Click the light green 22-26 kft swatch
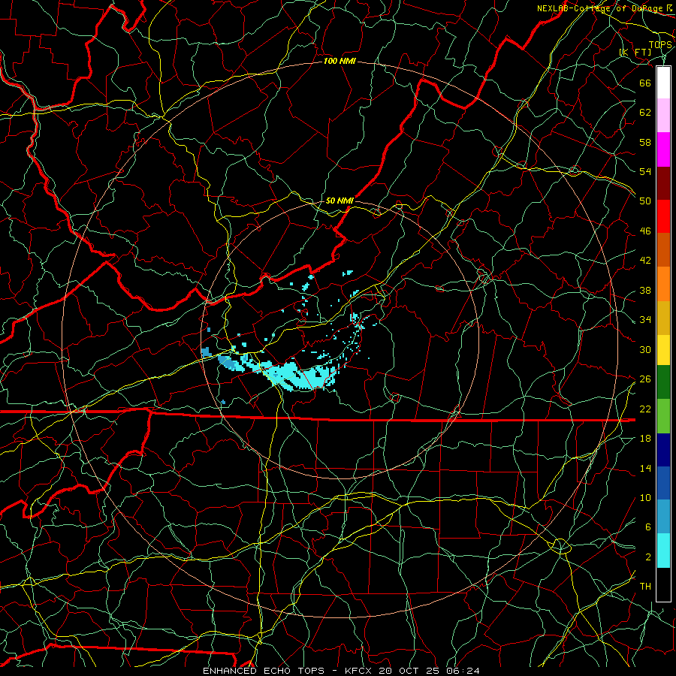The height and width of the screenshot is (676, 676). 663,416
